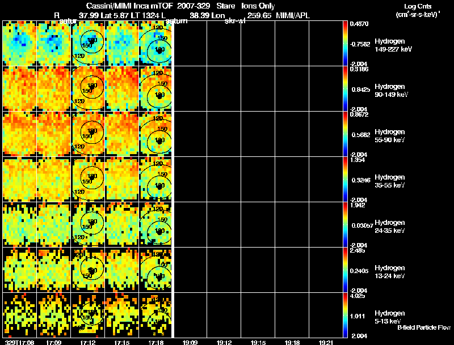Click the 24-35 keV image at 17:12
The width and height of the screenshot is (454, 345).
click(x=88, y=224)
